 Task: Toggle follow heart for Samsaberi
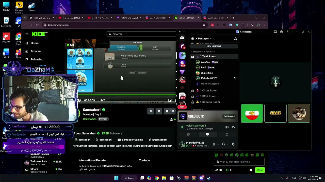pyautogui.click(x=159, y=111)
